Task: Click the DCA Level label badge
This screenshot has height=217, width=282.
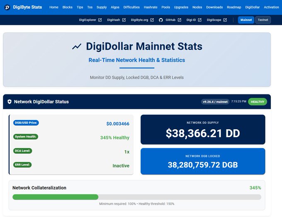Action: tap(22, 151)
